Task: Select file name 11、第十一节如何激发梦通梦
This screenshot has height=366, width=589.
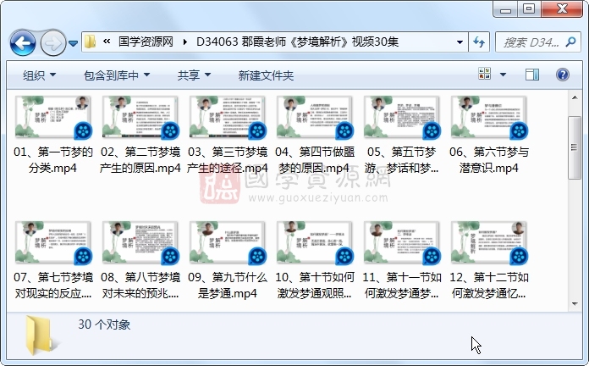Action: tap(402, 286)
